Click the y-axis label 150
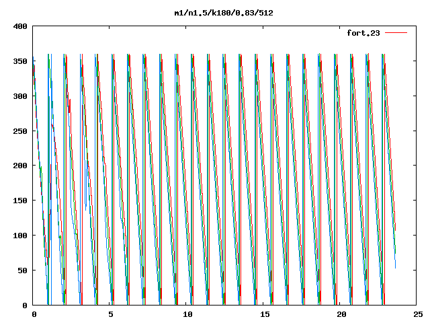The height and width of the screenshot is (323, 430). 20,201
